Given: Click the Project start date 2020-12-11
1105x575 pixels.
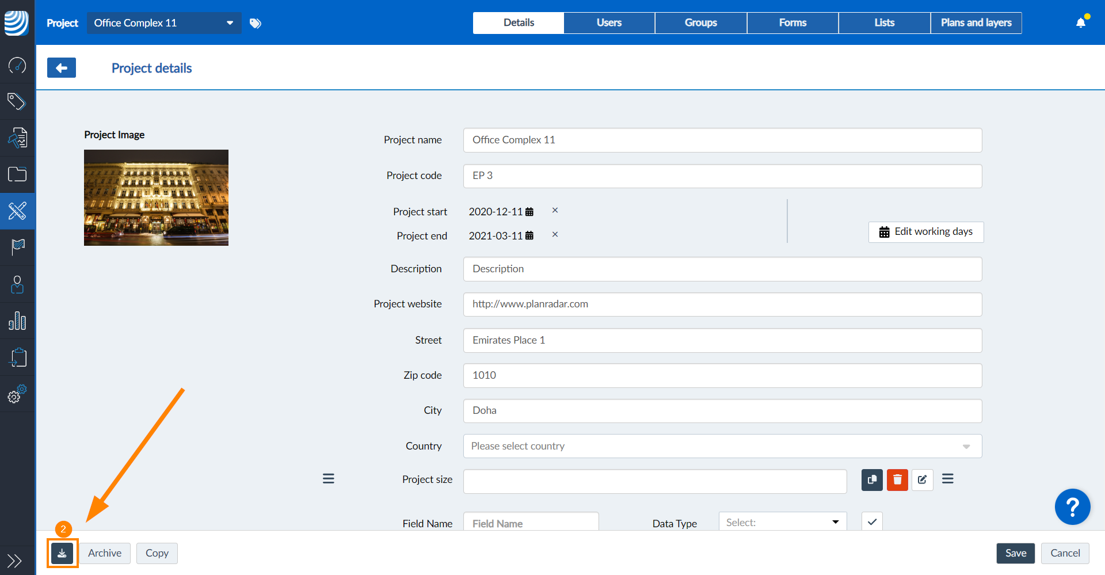Looking at the screenshot, I should coord(496,212).
